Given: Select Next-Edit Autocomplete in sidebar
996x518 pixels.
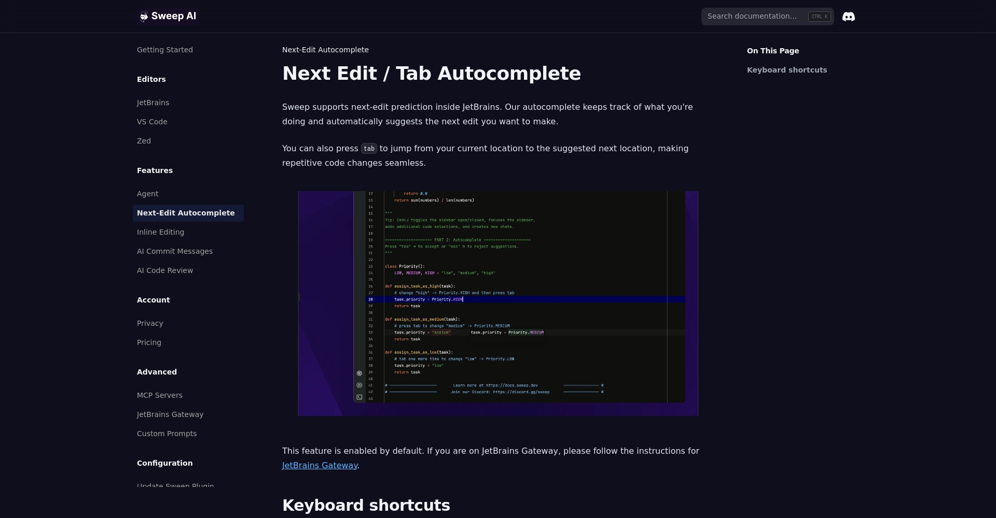Looking at the screenshot, I should (188, 213).
